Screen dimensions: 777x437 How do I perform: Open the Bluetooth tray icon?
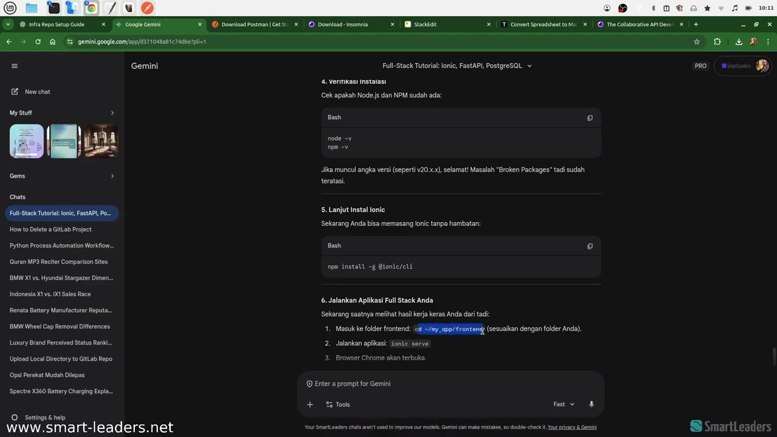click(653, 8)
